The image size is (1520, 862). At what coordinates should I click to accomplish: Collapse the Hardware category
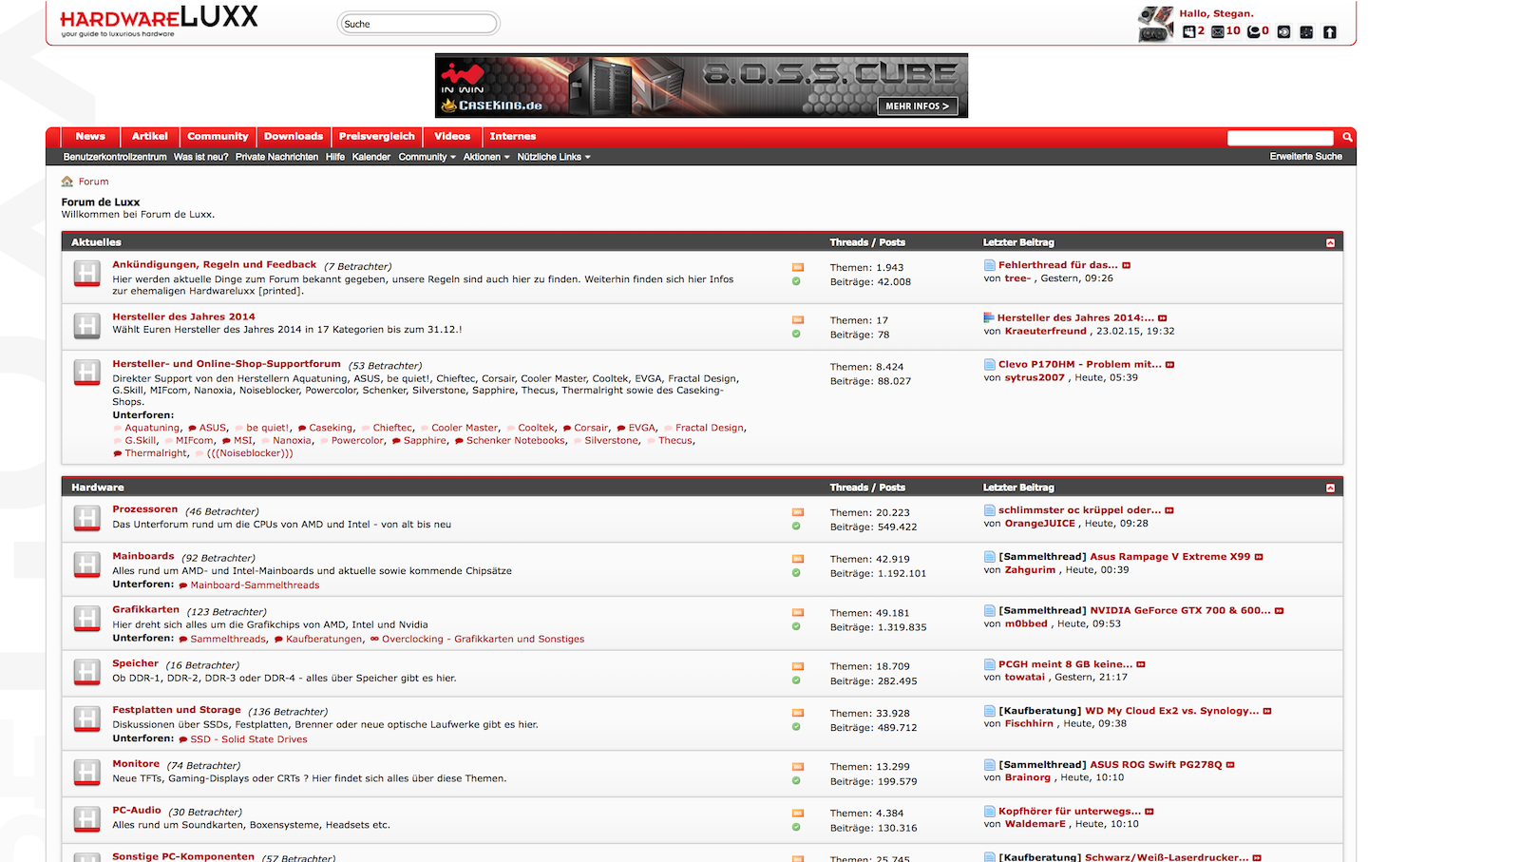tap(1330, 488)
